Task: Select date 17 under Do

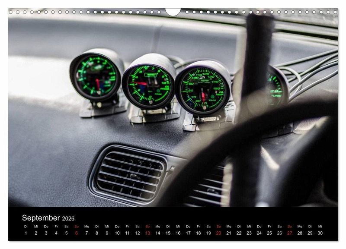Action: (188, 233)
